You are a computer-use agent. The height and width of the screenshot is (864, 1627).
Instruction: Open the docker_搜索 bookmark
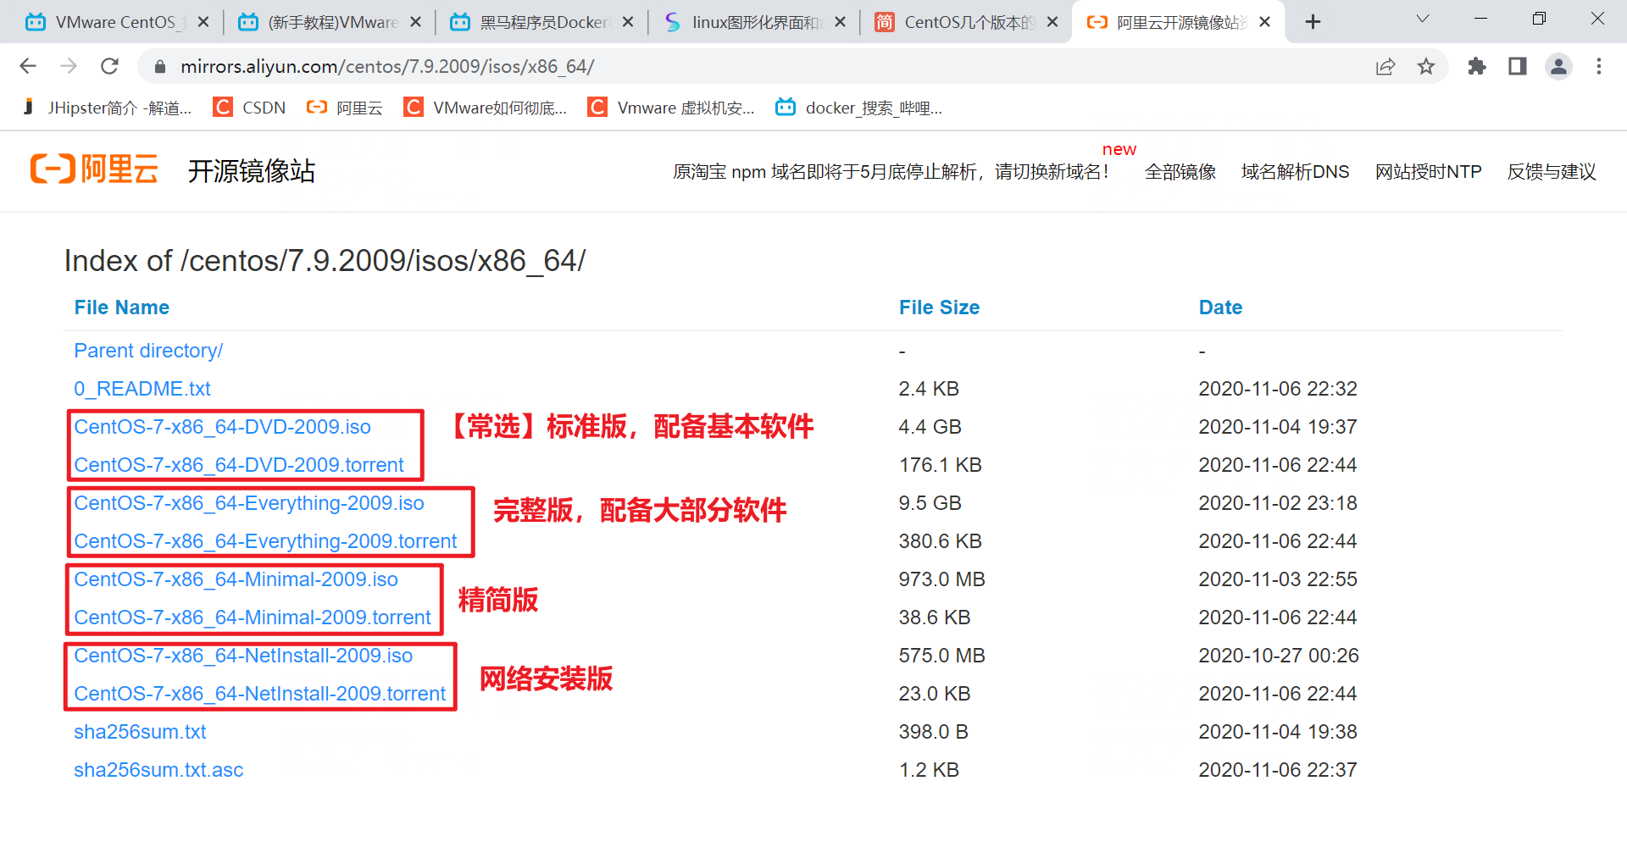tap(859, 108)
